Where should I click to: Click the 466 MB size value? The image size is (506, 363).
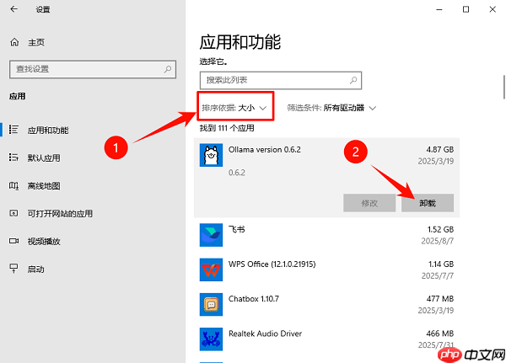[440, 334]
